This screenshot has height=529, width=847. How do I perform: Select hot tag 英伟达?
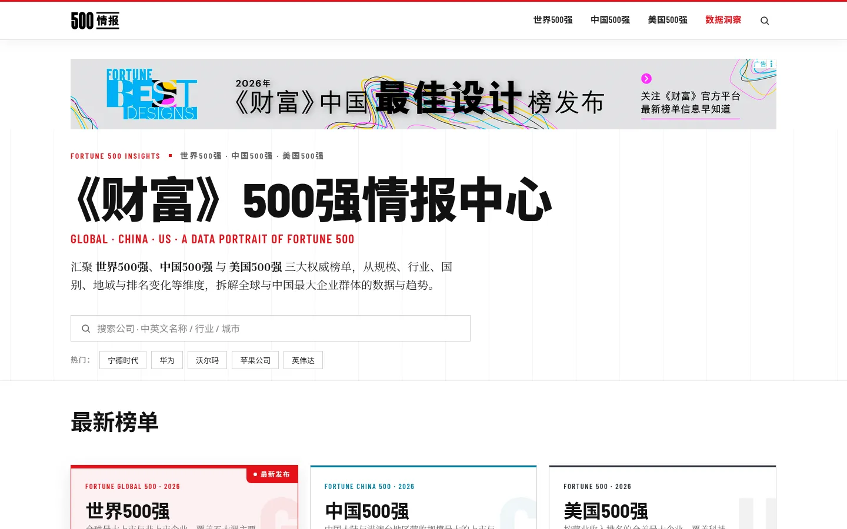[x=303, y=360]
